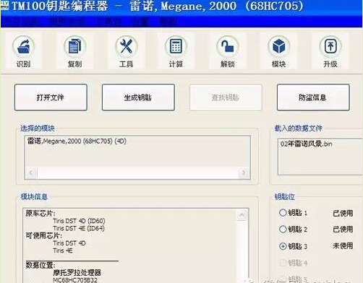The image size is (363, 283).
Task: Open the 复制 (copy) tool
Action: [74, 51]
